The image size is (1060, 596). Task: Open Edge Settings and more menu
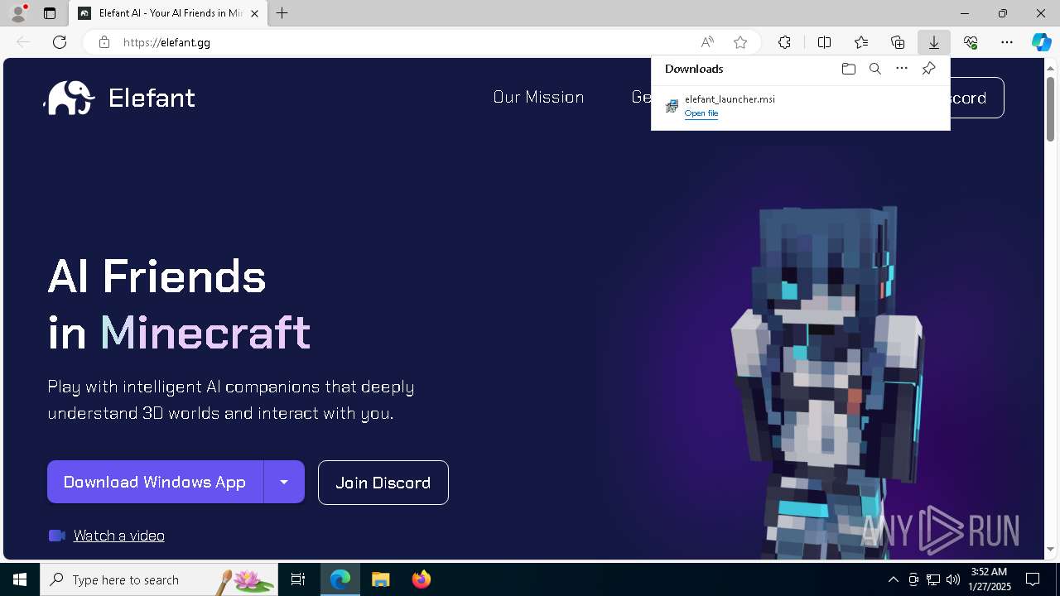point(1007,42)
